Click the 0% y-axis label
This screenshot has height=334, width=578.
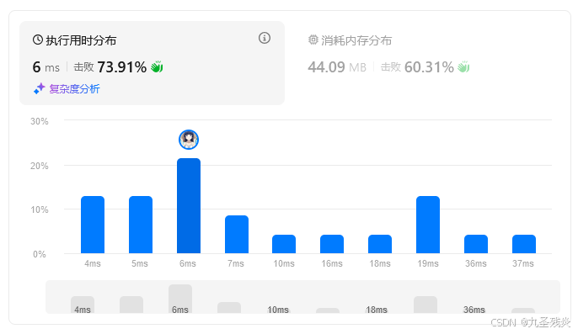40,254
